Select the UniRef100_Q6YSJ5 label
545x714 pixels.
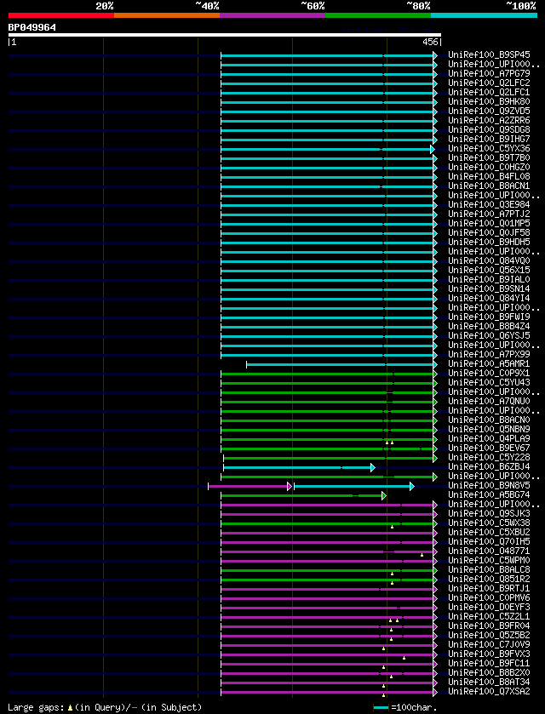click(x=489, y=335)
